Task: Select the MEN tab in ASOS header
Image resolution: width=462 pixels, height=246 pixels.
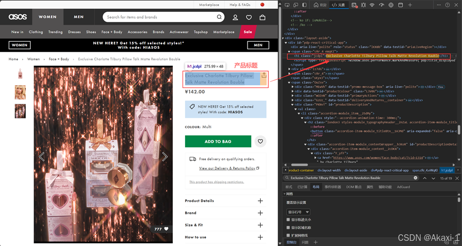Action: point(79,17)
